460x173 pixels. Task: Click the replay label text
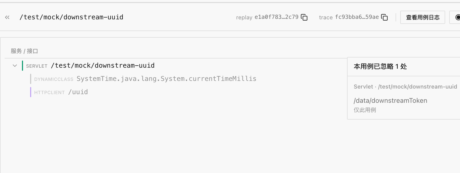(x=244, y=18)
